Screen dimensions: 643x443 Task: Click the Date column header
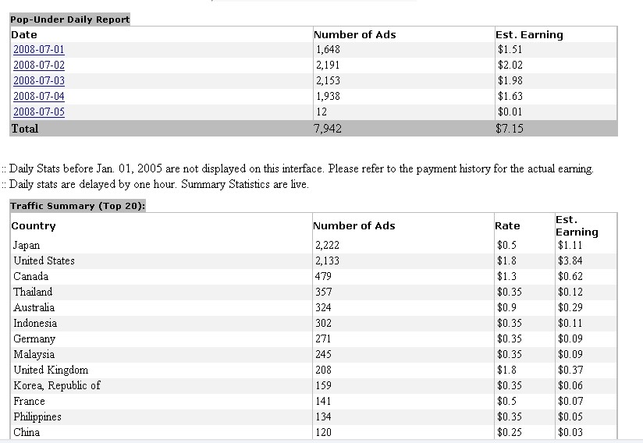click(x=24, y=34)
